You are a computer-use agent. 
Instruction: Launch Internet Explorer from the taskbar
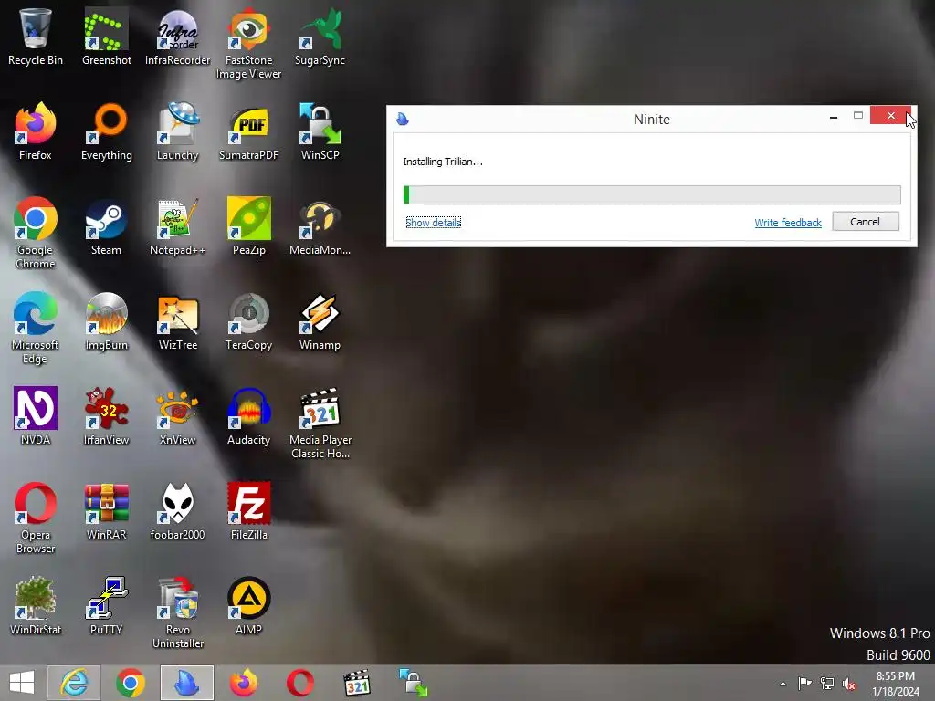74,683
